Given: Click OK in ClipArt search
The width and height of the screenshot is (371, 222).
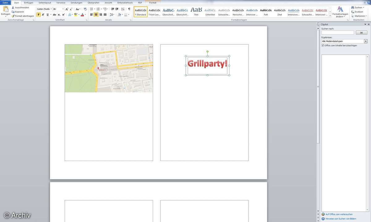Looking at the screenshot, I should tap(361, 33).
